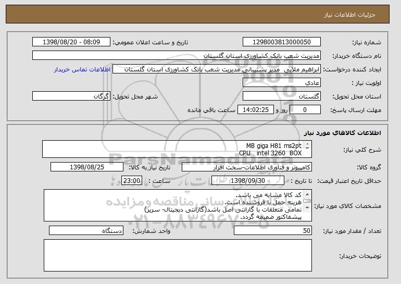Click the remaining days field showing 0

pos(305,110)
